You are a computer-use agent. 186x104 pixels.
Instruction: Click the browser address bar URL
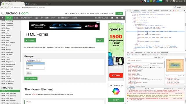pyautogui.click(x=33, y=7)
